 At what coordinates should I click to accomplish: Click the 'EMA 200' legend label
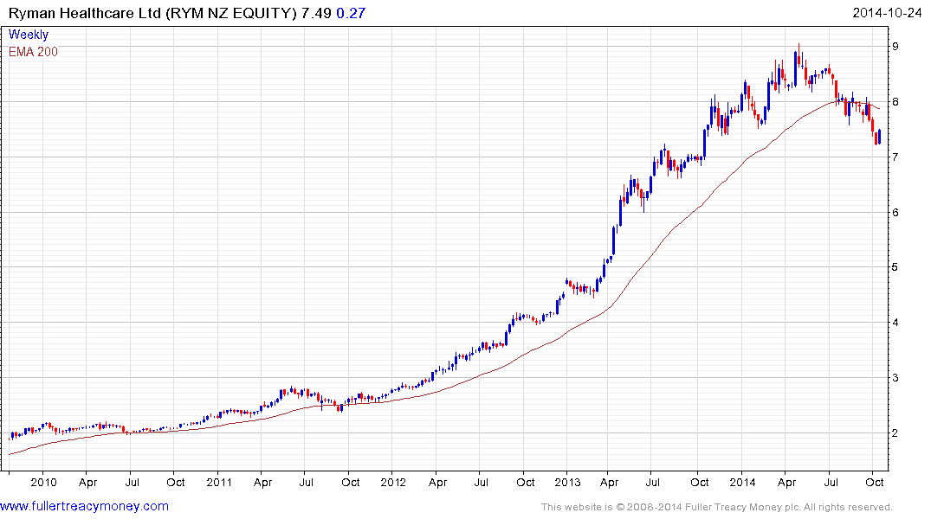(x=33, y=52)
